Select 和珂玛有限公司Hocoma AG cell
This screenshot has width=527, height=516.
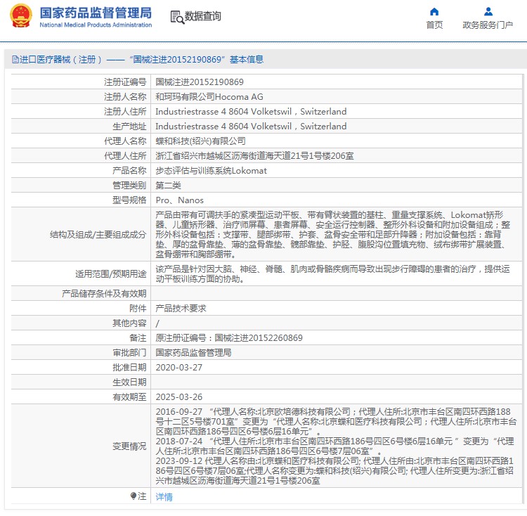coord(209,97)
